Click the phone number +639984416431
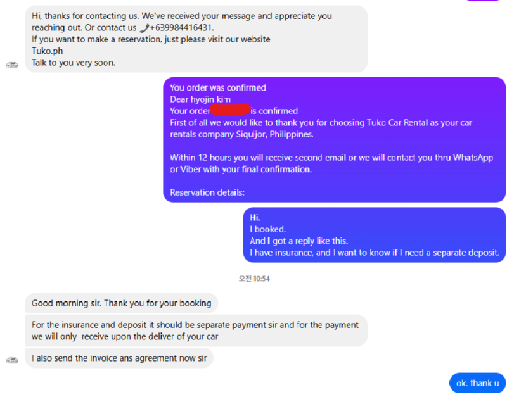The image size is (507, 397). coord(181,28)
